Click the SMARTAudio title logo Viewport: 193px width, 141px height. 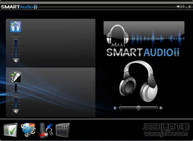19,7
